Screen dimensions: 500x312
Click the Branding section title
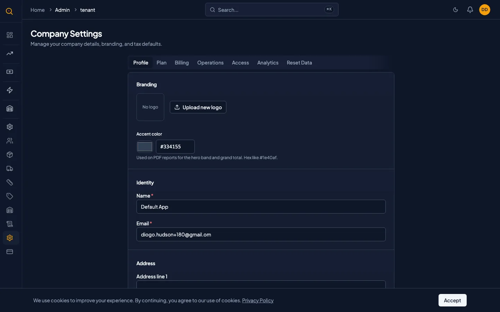coord(147,84)
